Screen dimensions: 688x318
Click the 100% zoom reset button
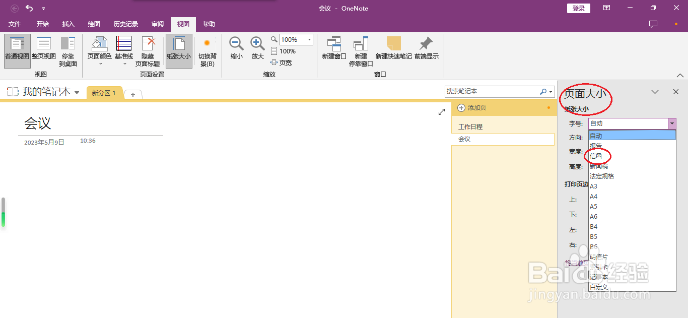(283, 51)
